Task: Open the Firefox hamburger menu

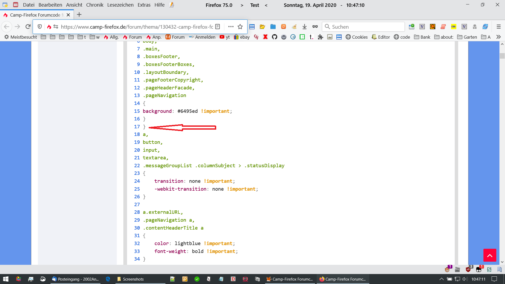Action: click(498, 27)
